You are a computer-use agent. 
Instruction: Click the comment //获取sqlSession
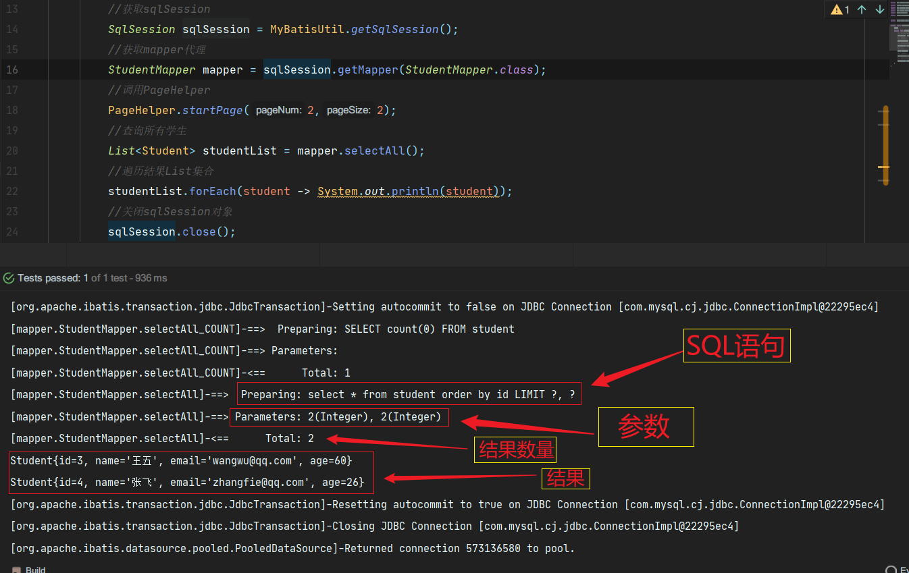(159, 9)
